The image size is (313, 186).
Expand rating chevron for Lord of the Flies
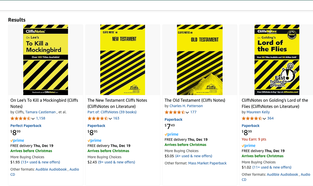coord(264,119)
